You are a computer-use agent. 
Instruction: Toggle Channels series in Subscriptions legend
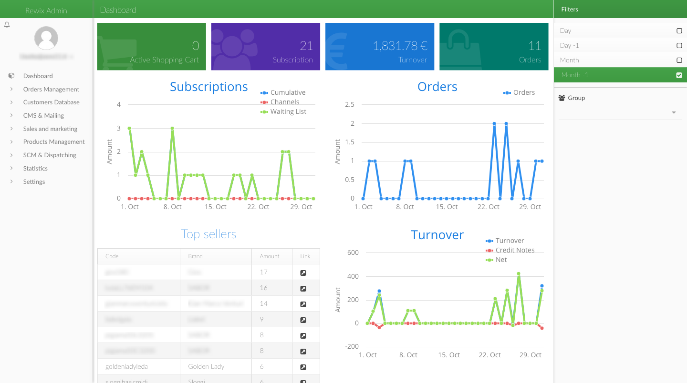(280, 102)
